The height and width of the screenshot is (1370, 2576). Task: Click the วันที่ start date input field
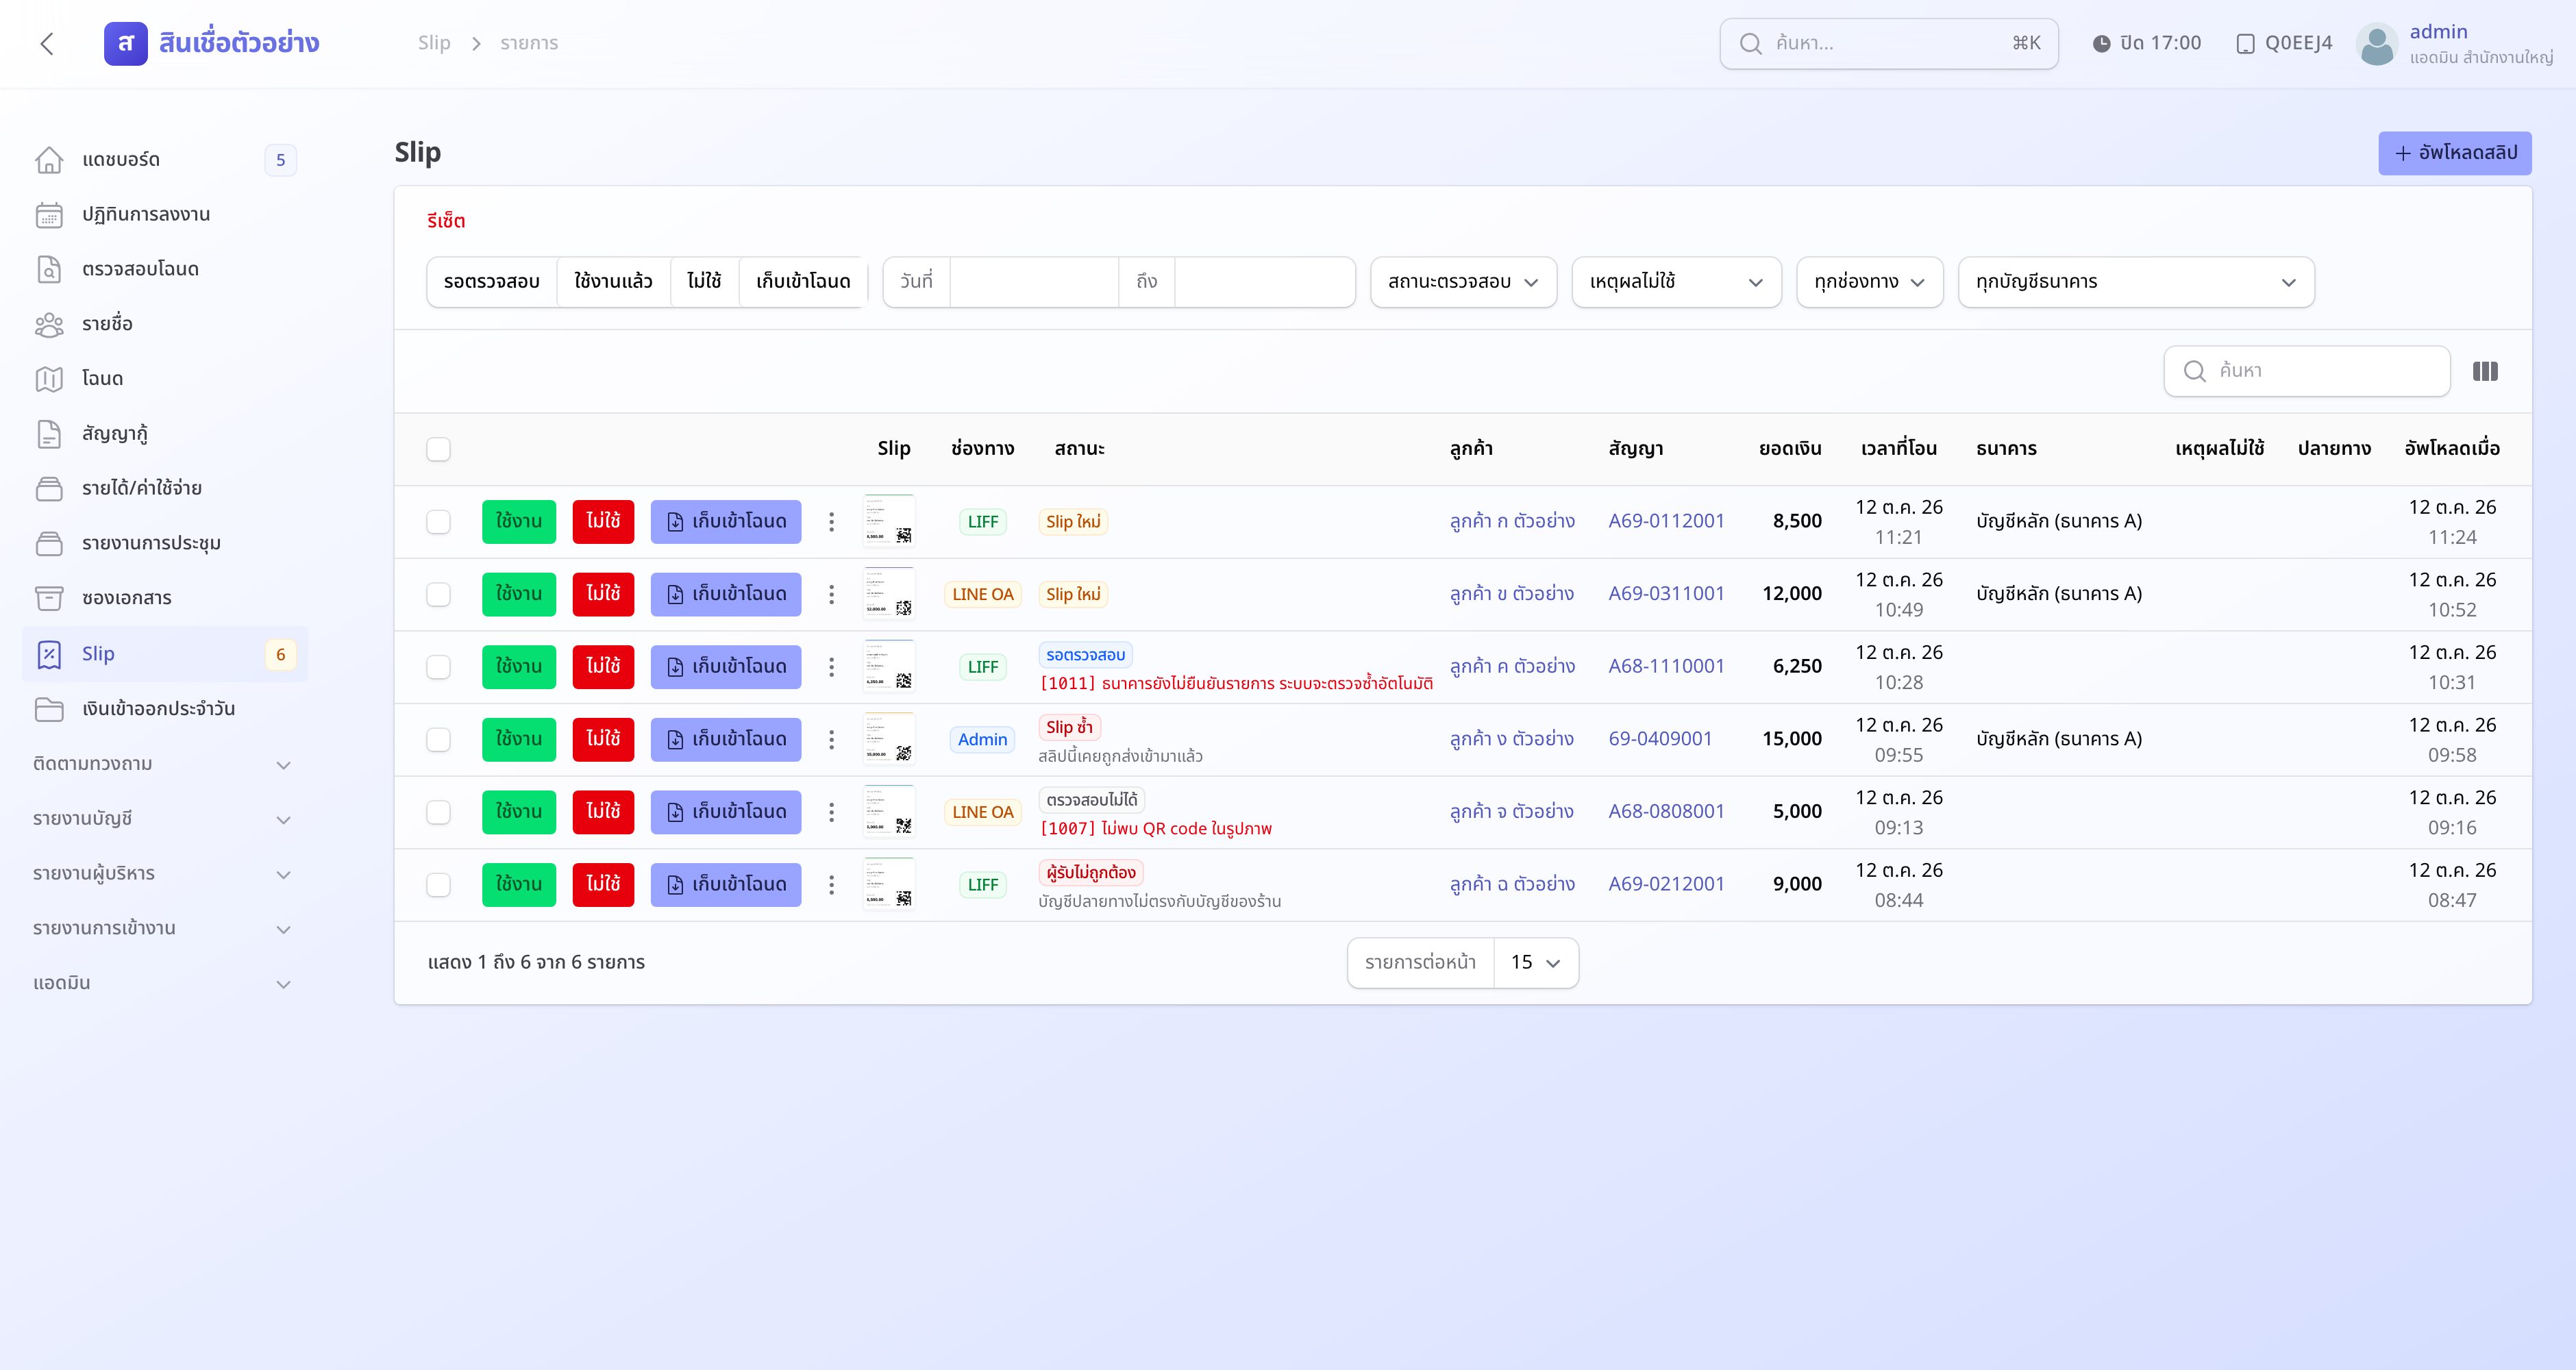tap(1034, 282)
